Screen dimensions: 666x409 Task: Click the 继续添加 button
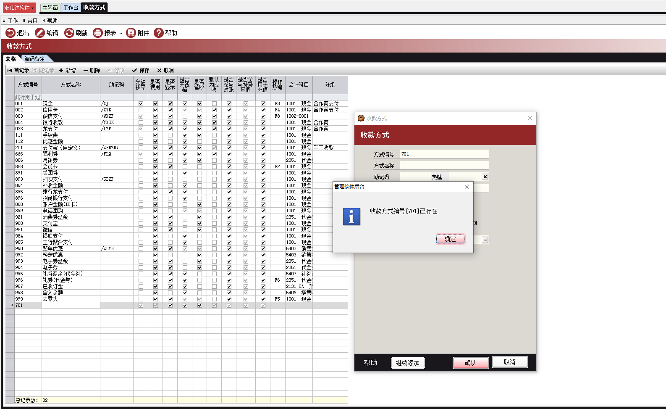(x=408, y=363)
